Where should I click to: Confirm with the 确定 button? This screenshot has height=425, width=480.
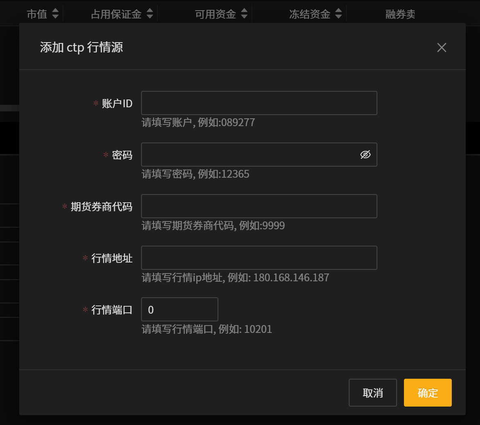coord(428,393)
